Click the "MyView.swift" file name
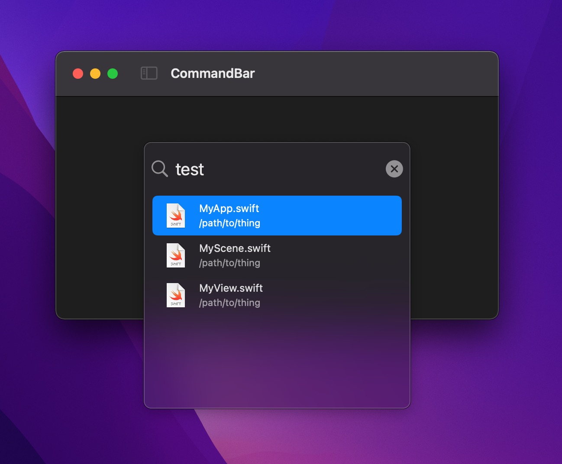This screenshot has height=464, width=562. 231,288
